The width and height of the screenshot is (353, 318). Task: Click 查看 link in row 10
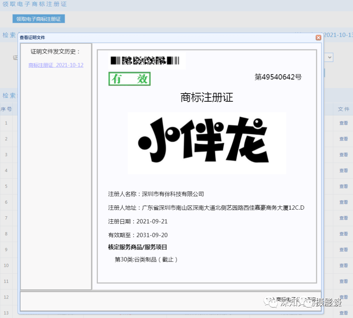click(343, 265)
